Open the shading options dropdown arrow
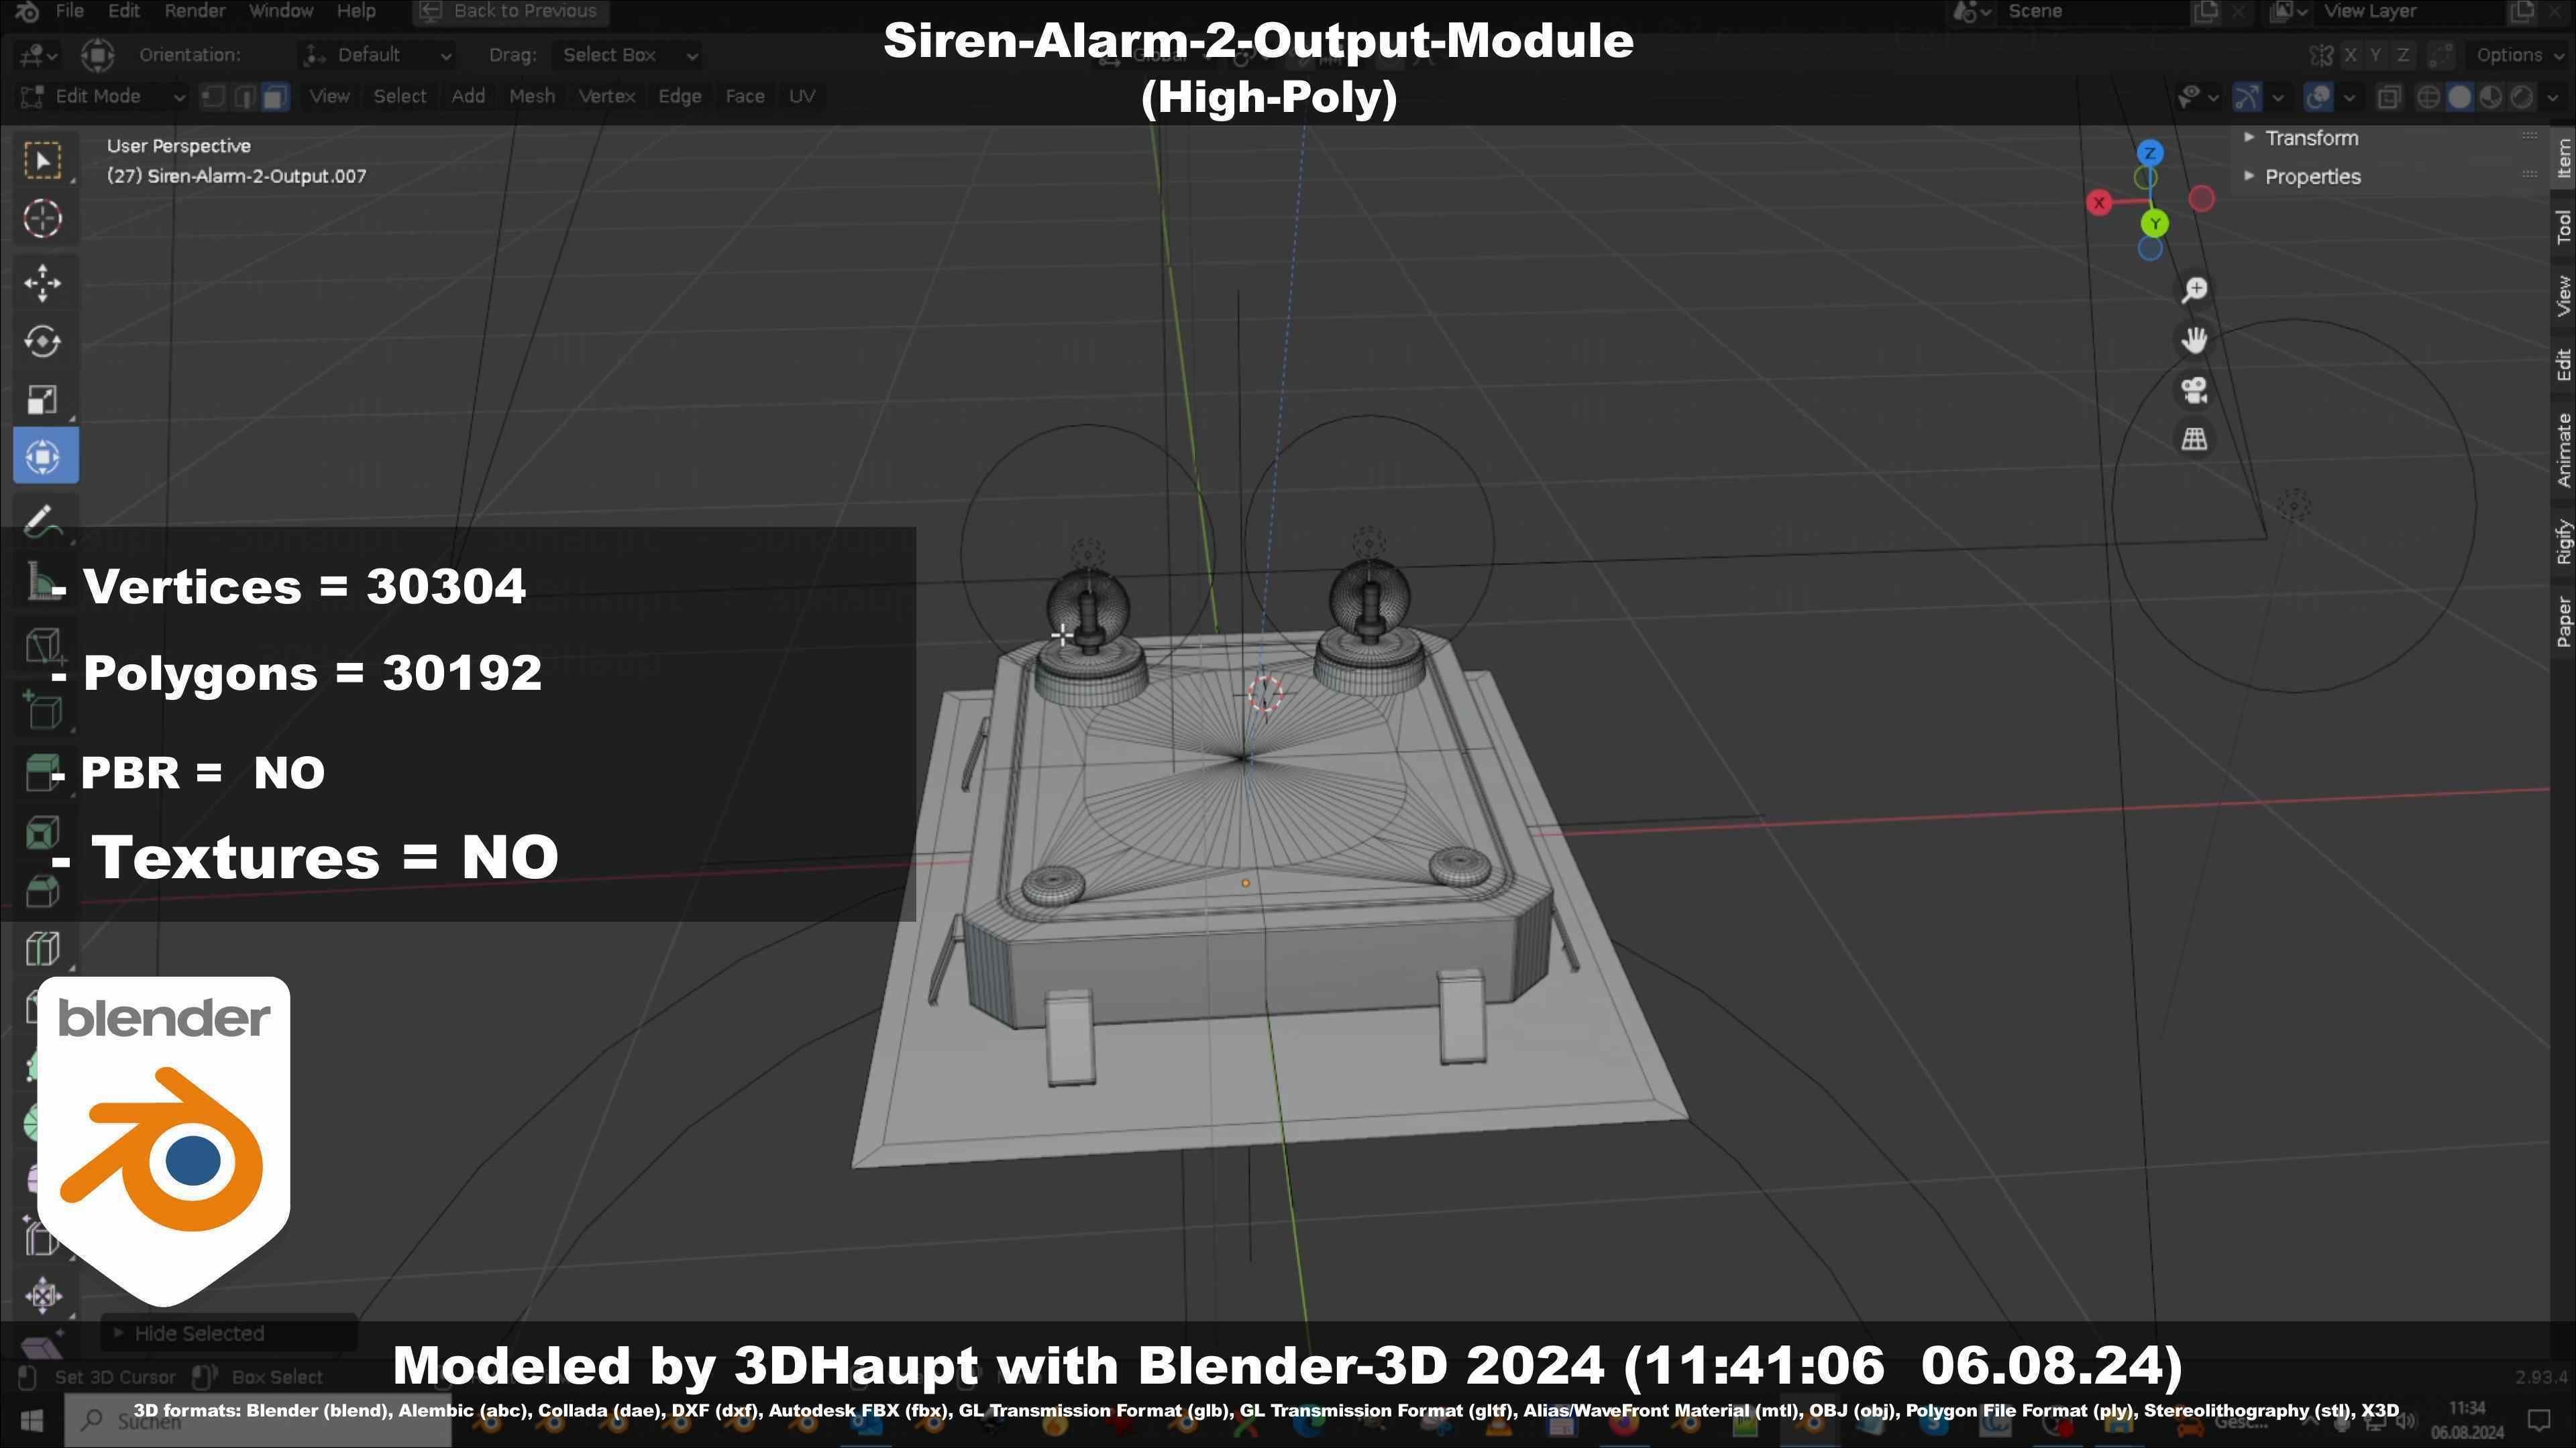Image resolution: width=2576 pixels, height=1448 pixels. click(x=2553, y=97)
